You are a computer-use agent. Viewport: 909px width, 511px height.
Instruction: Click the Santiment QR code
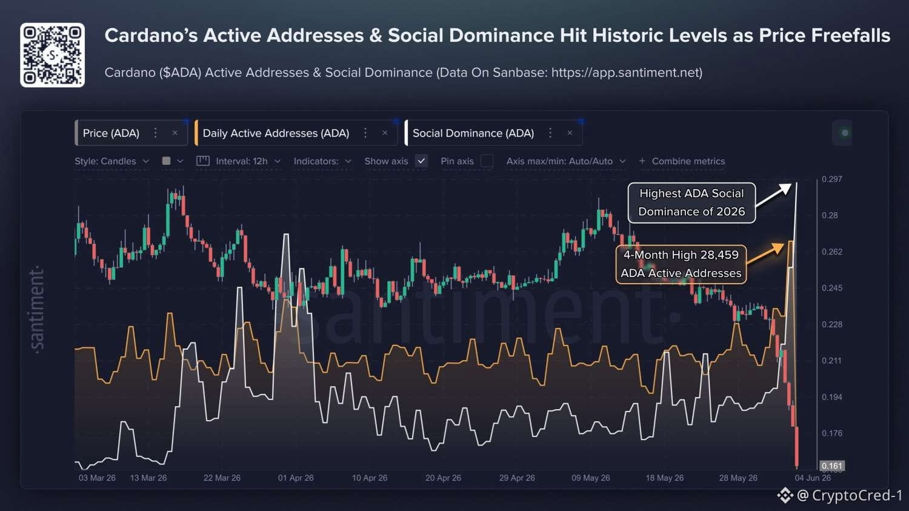coord(53,55)
